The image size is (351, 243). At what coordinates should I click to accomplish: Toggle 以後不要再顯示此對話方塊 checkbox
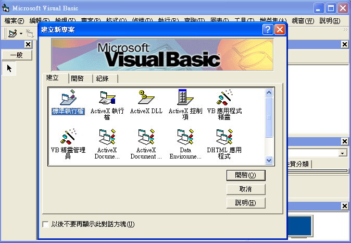tap(46, 224)
